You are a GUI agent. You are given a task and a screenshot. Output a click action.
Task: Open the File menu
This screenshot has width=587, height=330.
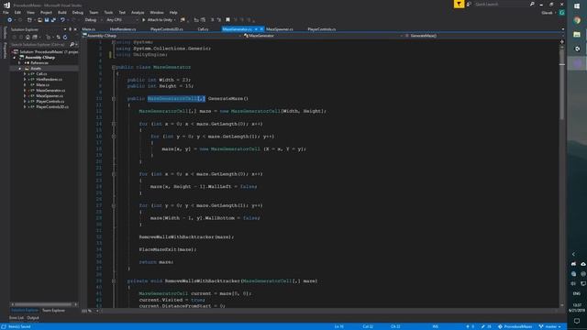click(6, 12)
